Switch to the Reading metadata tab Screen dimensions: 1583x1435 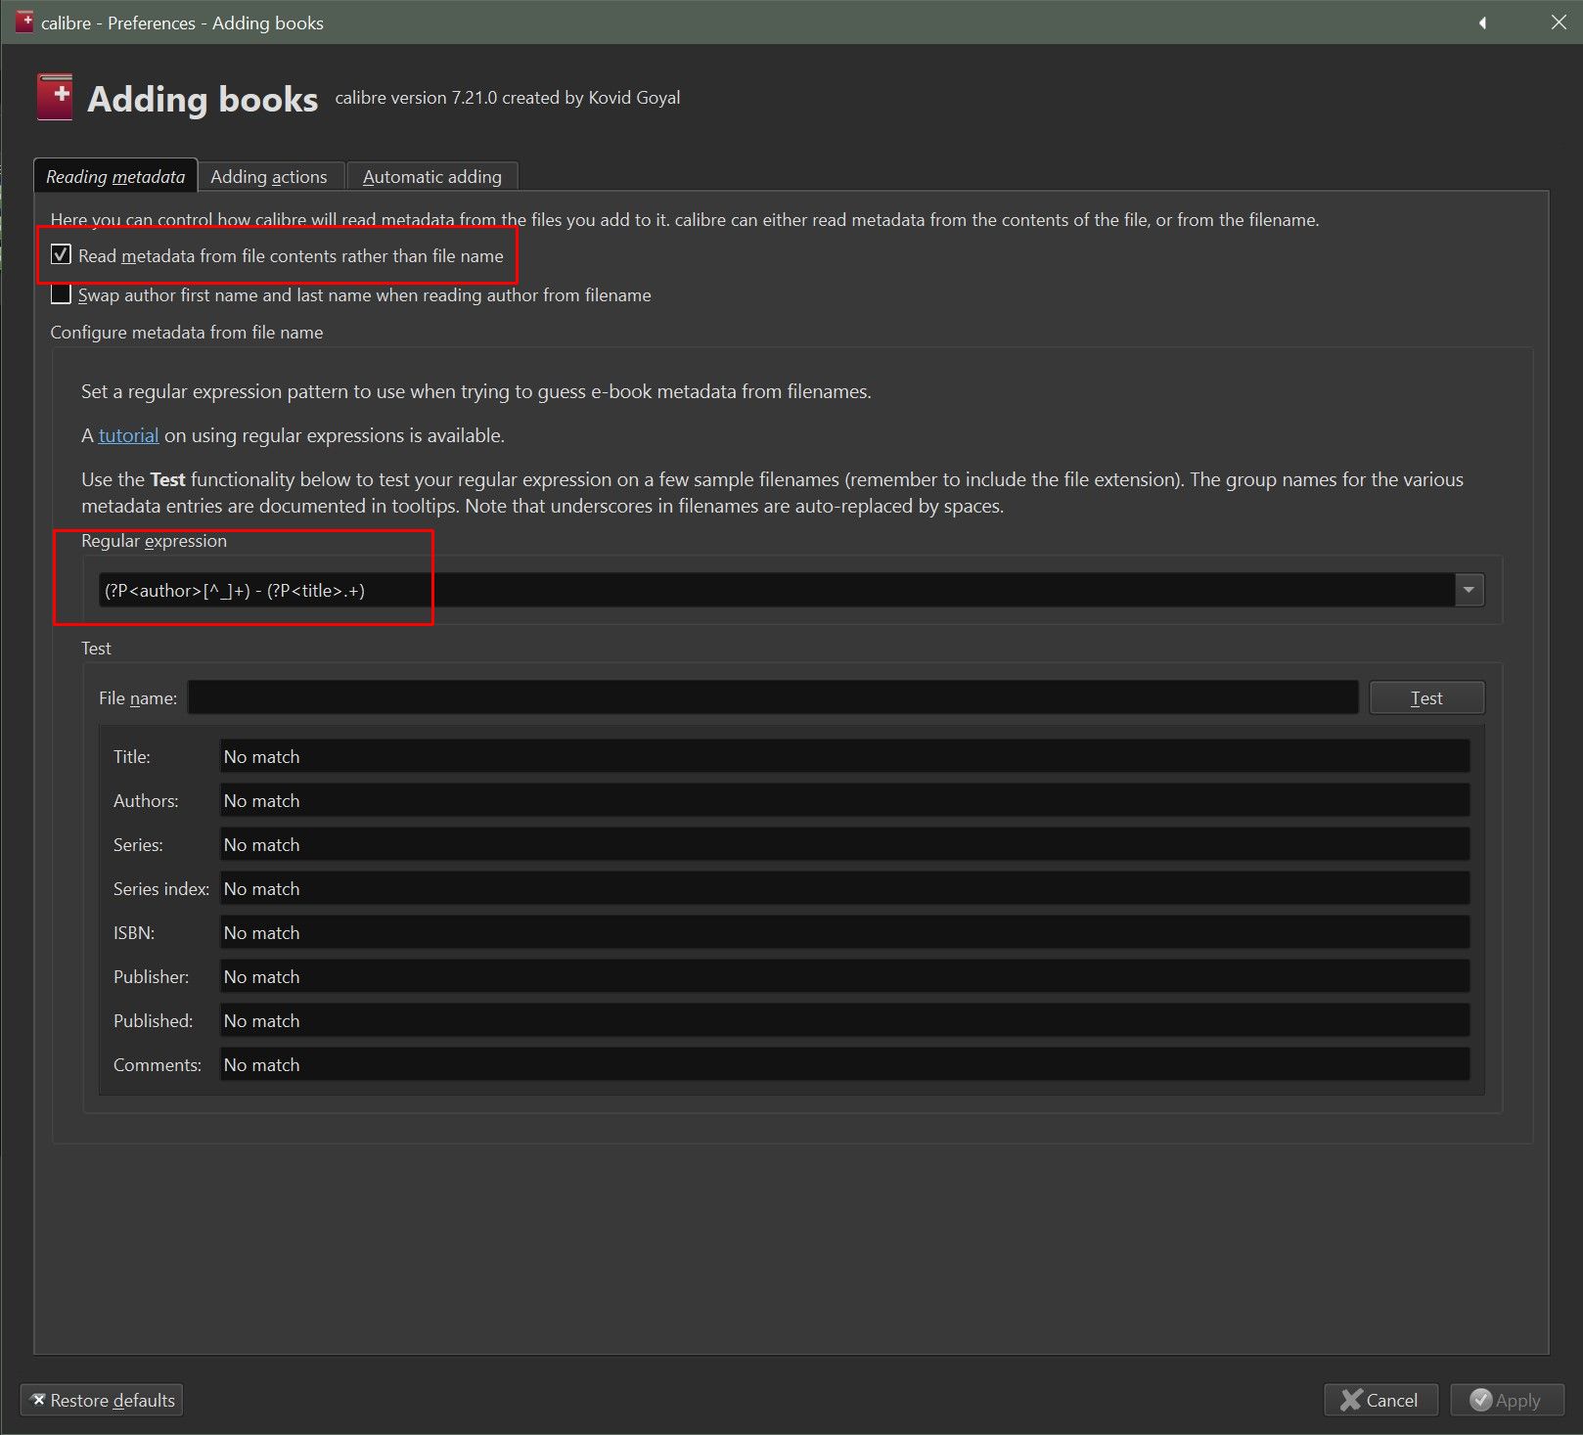tap(115, 176)
